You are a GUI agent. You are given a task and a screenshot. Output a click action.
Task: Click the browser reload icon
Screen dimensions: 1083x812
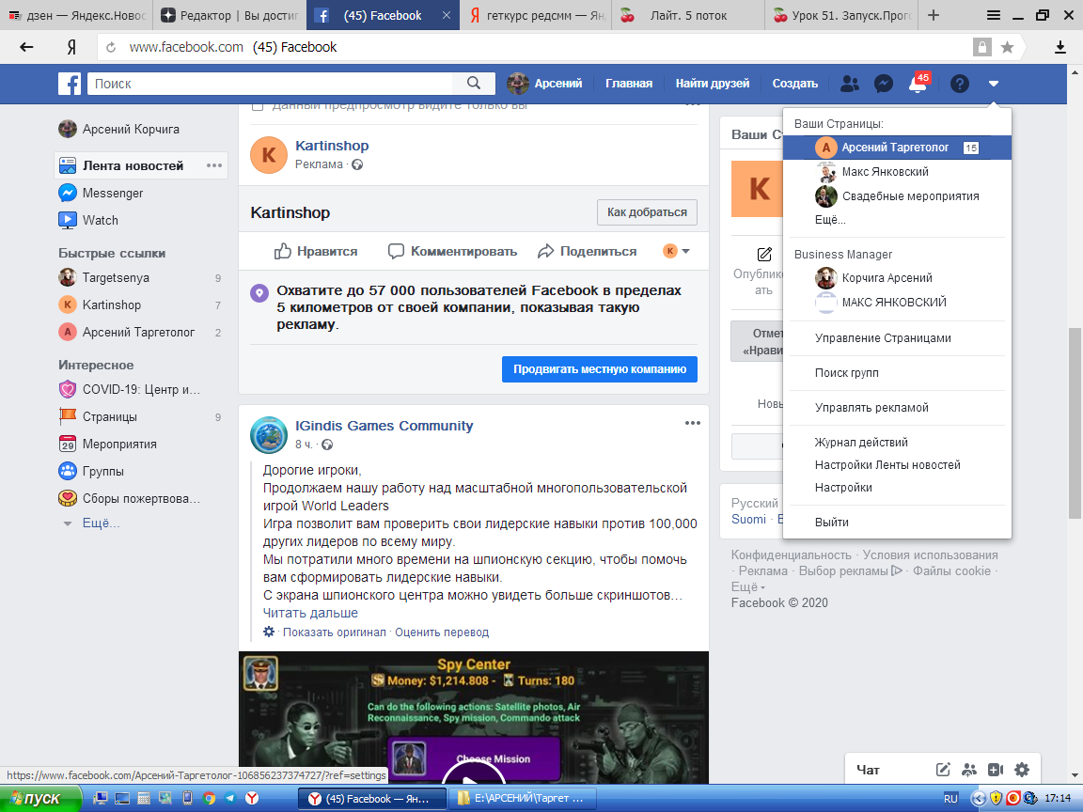point(111,48)
